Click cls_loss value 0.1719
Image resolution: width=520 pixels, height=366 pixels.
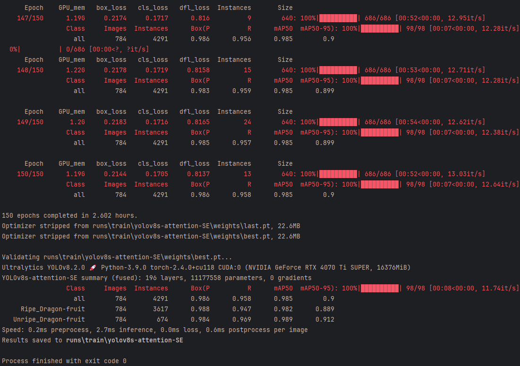click(156, 70)
